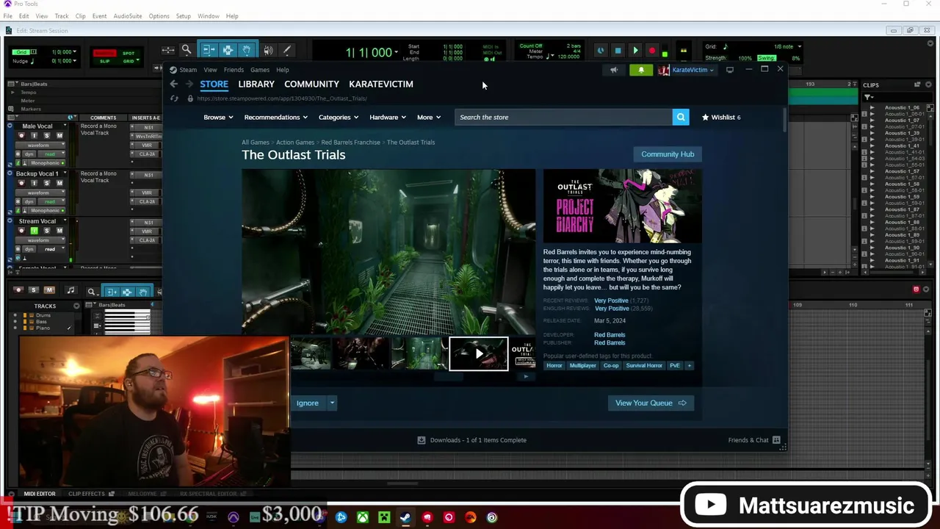Disable input monitoring on Stream Vocal track
The image size is (940, 529).
34,231
